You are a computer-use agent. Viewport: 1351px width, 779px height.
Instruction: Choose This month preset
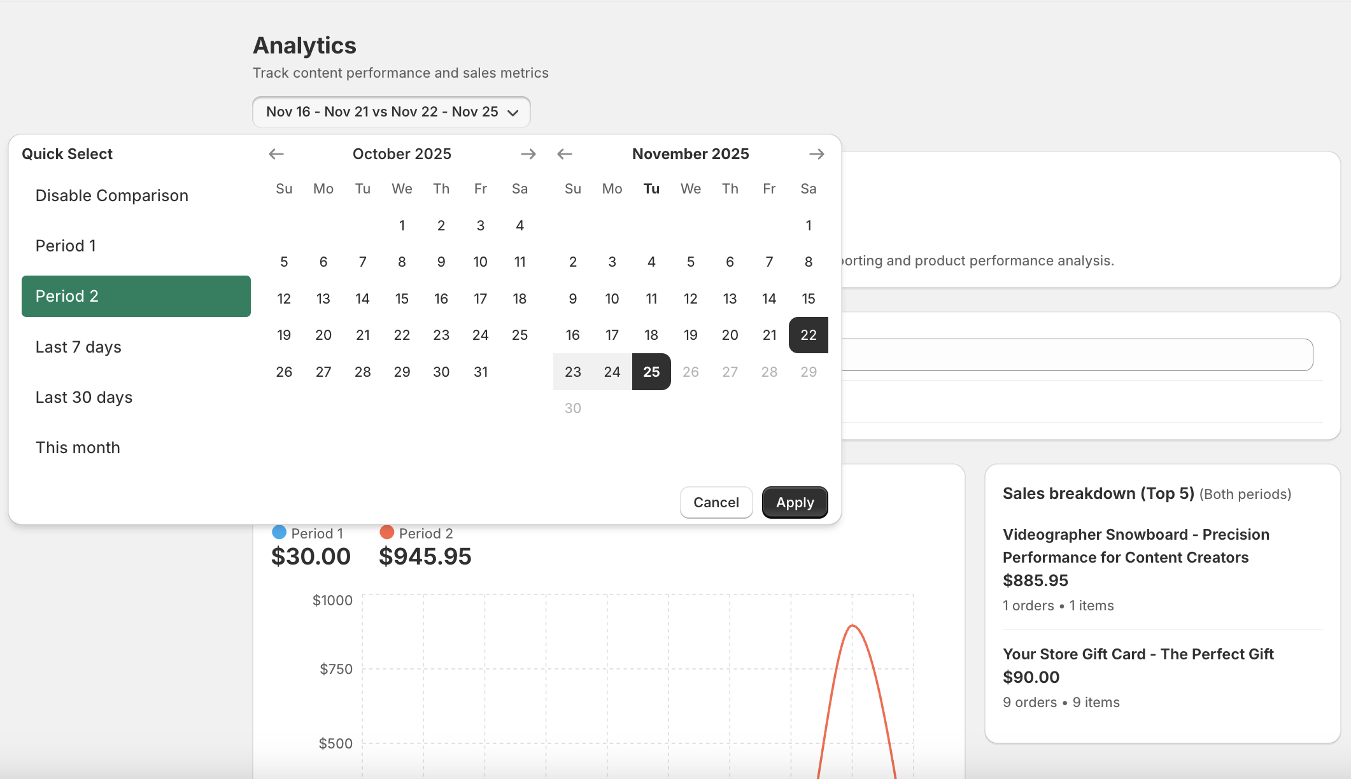78,447
